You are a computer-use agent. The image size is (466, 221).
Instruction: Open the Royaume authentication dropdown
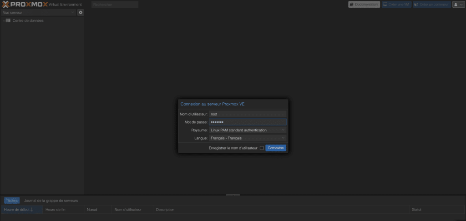pos(248,130)
